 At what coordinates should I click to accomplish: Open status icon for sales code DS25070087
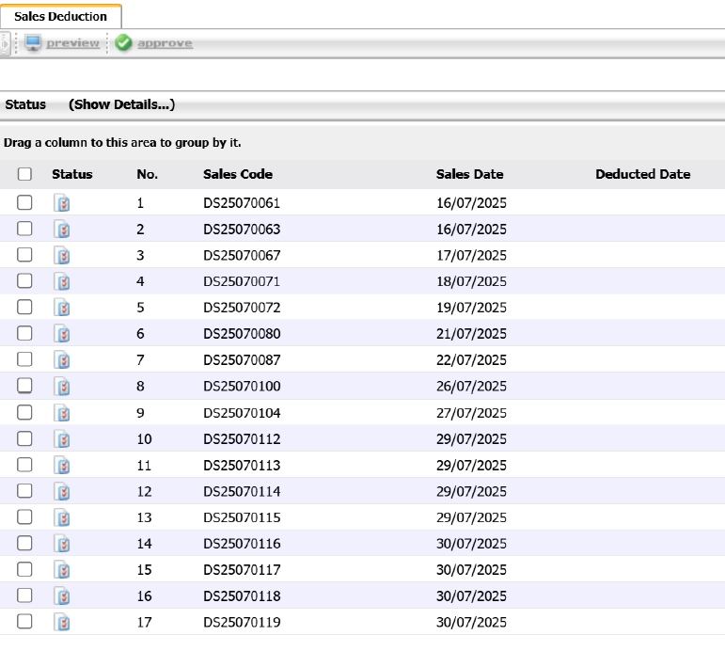tap(62, 360)
